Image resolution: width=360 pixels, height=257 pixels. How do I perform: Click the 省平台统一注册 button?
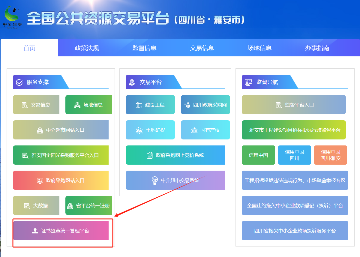pos(88,206)
